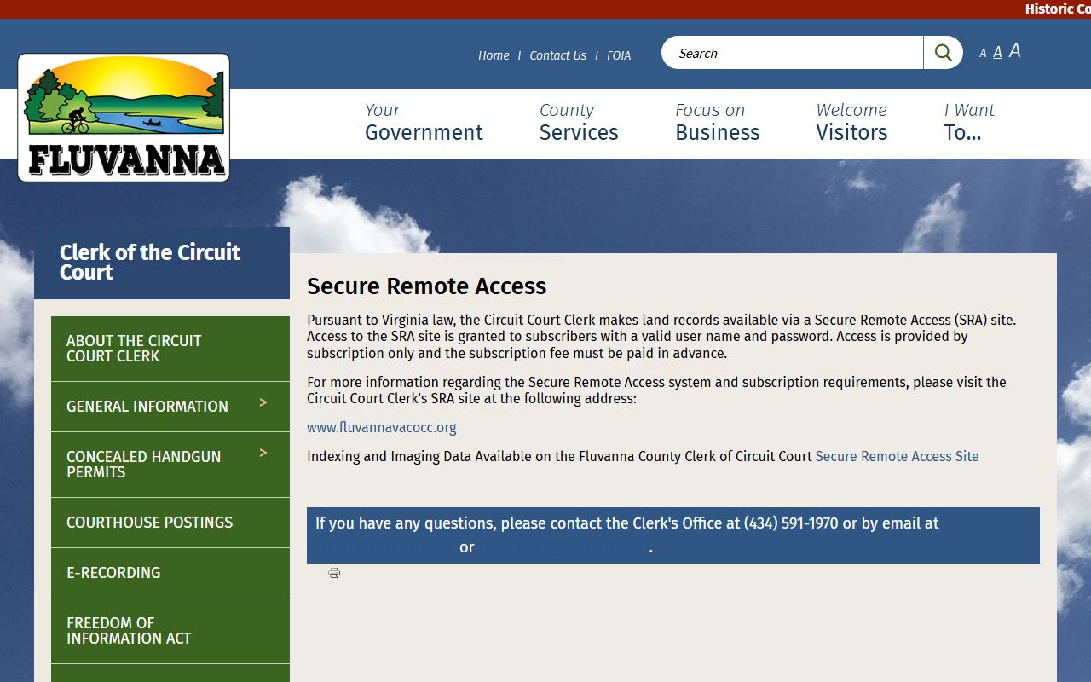This screenshot has height=682, width=1091.
Task: Open E-Recording sidebar item
Action: pos(170,573)
